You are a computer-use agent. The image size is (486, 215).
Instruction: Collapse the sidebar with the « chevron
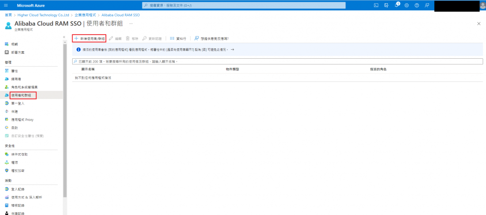[x=64, y=37]
